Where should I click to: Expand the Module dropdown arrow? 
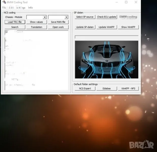click(x=66, y=17)
